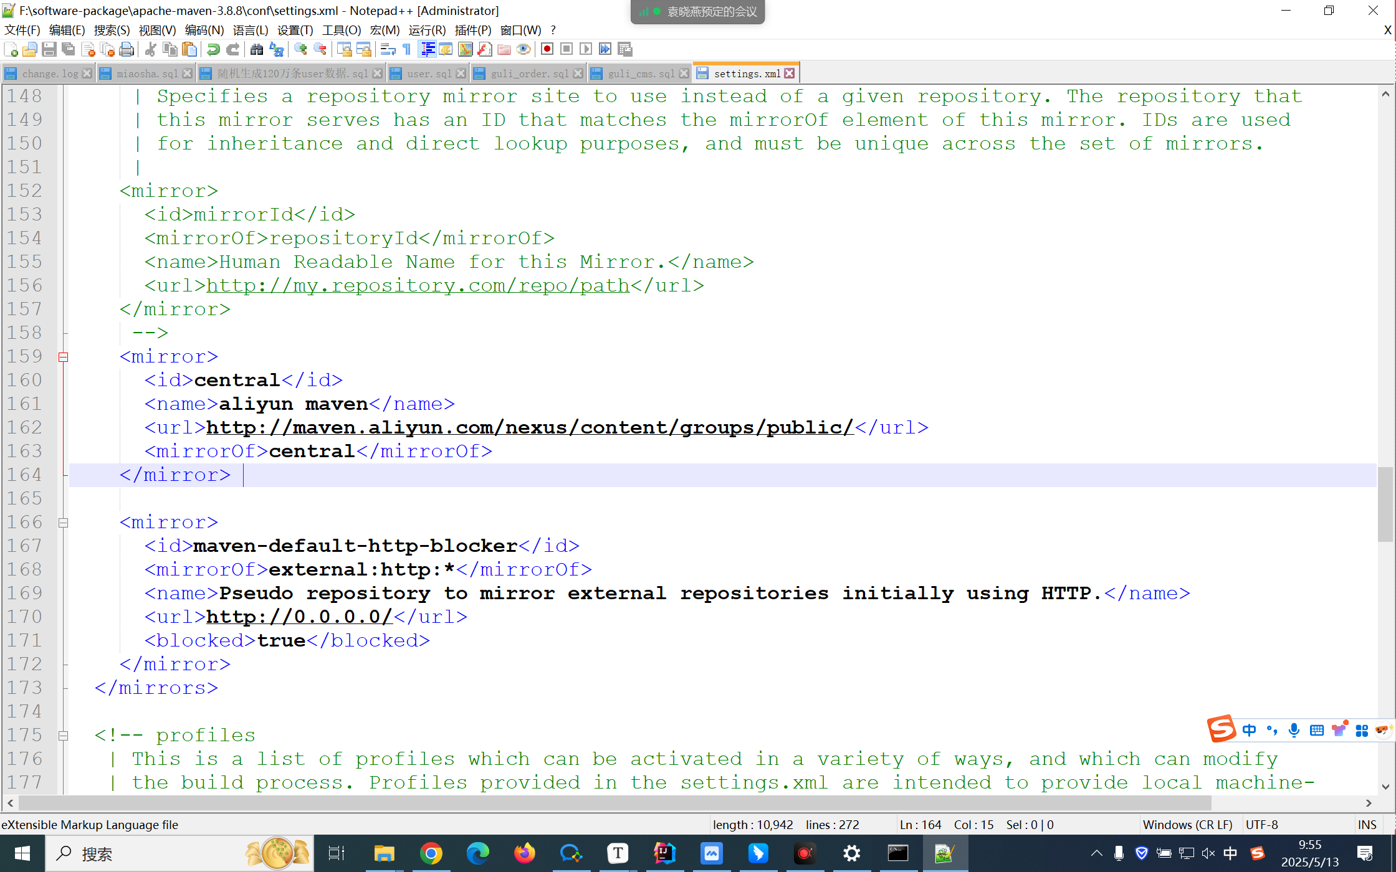This screenshot has width=1396, height=872.
Task: Switch to the user.sql tab
Action: tap(429, 73)
